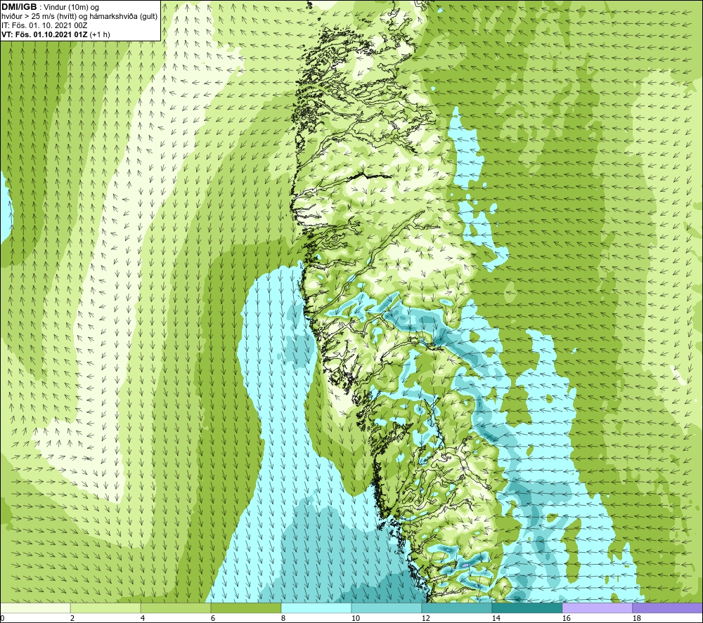Click the legend label 14
This screenshot has height=623, width=703.
(x=496, y=618)
